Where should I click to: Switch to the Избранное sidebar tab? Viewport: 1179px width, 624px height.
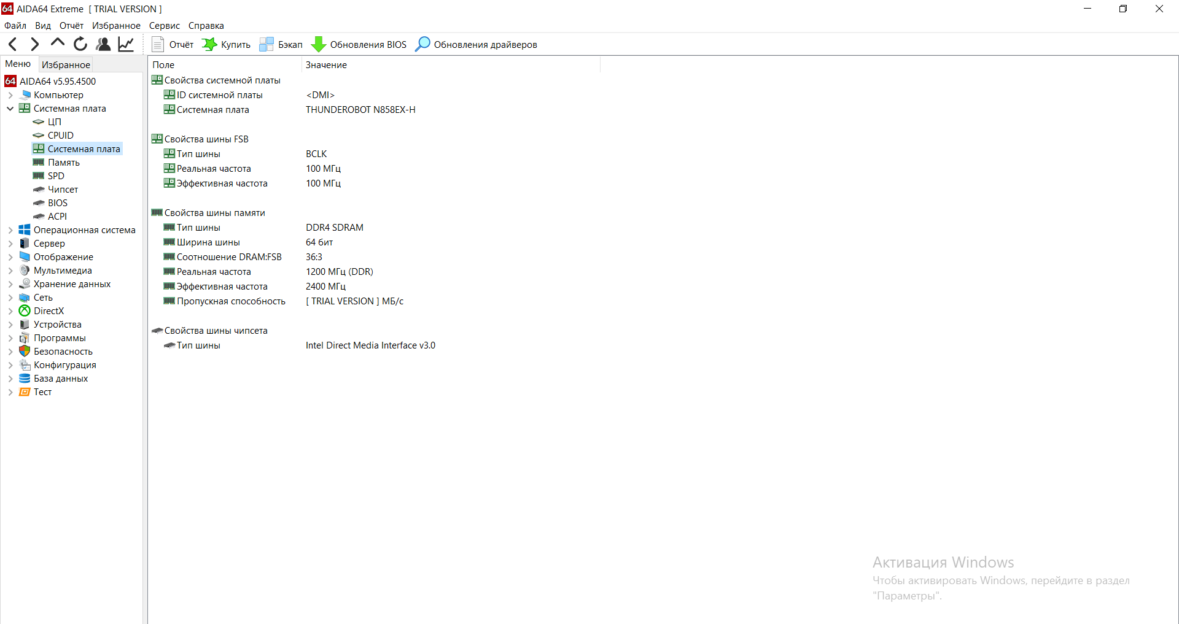coord(66,64)
